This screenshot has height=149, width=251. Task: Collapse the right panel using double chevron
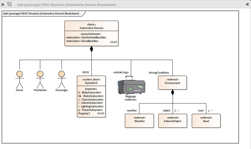(247, 4)
